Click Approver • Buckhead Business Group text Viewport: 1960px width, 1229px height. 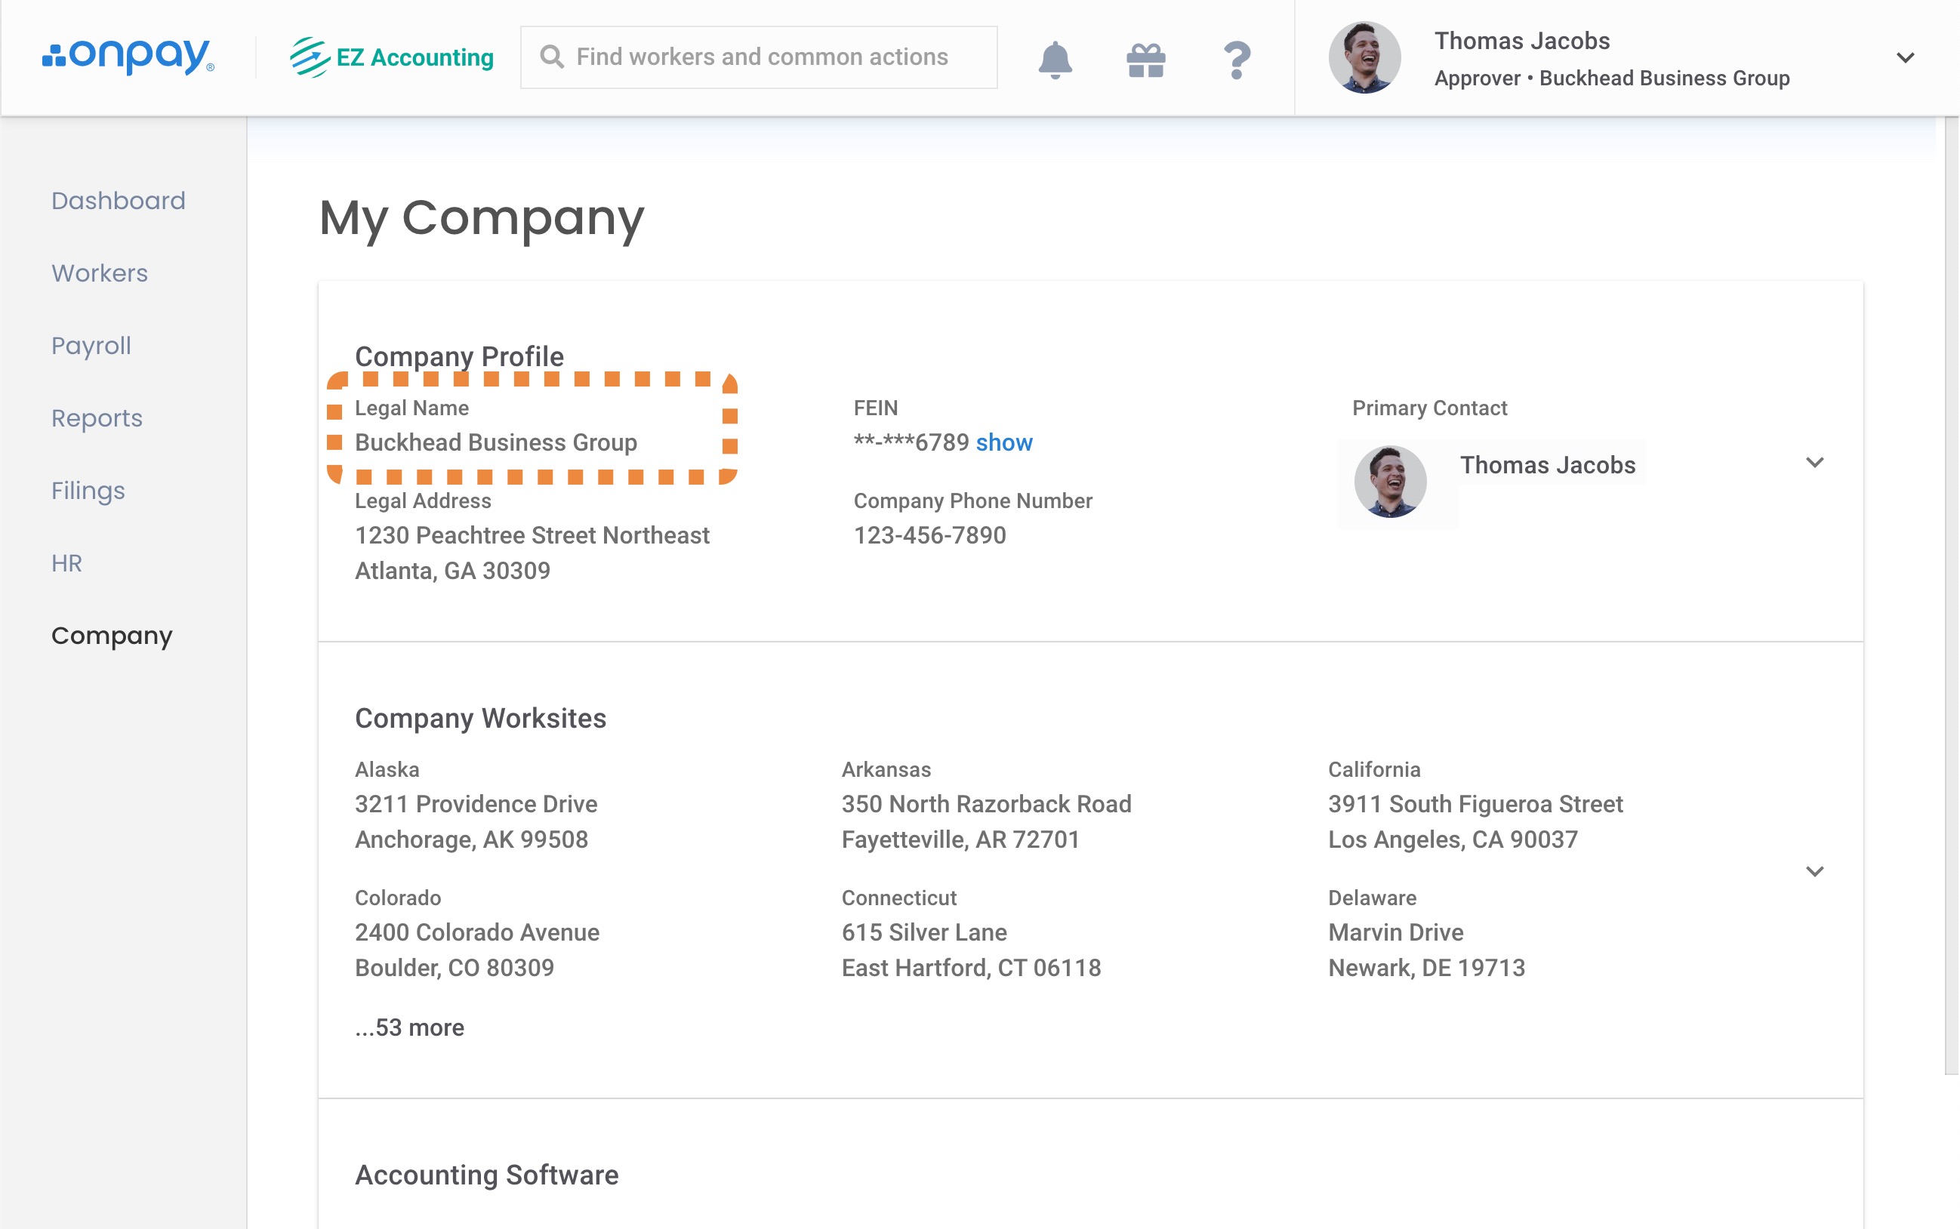1612,78
